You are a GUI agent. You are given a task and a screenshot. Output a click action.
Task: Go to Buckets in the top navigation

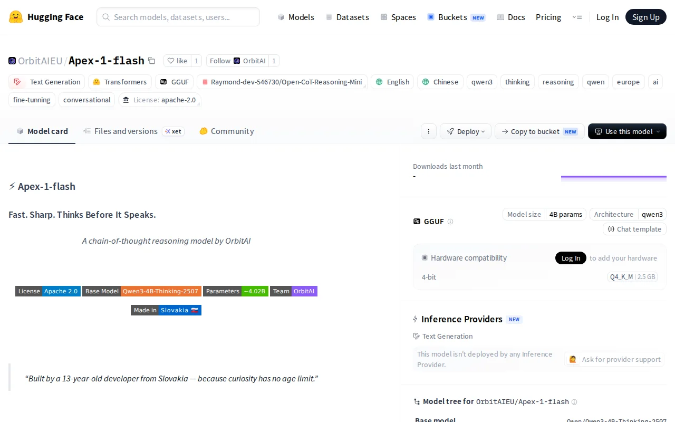point(456,17)
